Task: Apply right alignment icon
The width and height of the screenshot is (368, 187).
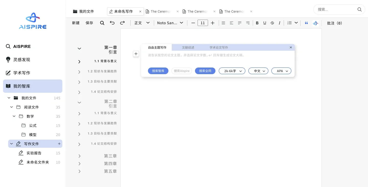Action: 248,23
